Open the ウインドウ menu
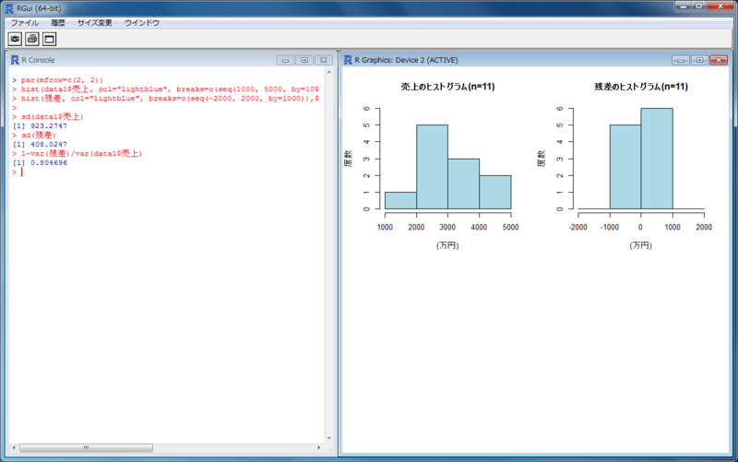 point(142,22)
